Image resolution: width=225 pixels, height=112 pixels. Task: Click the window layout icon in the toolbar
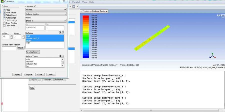coord(74,6)
